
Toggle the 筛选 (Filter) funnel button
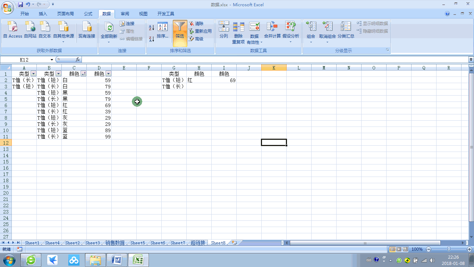pos(180,33)
